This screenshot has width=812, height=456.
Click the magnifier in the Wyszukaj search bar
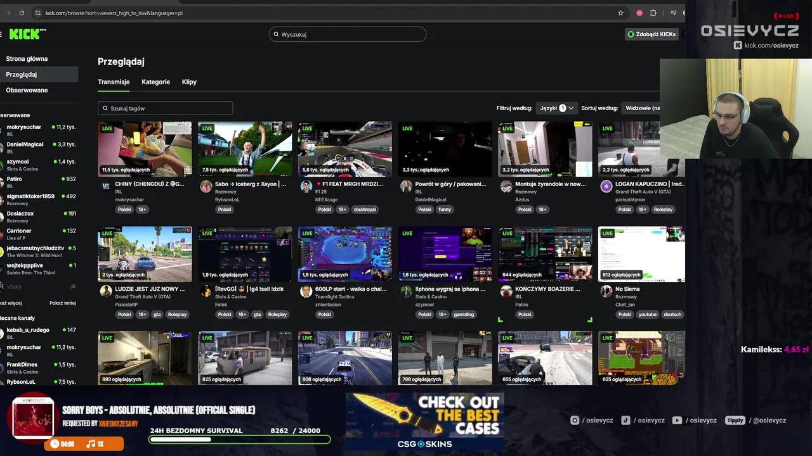tap(276, 34)
